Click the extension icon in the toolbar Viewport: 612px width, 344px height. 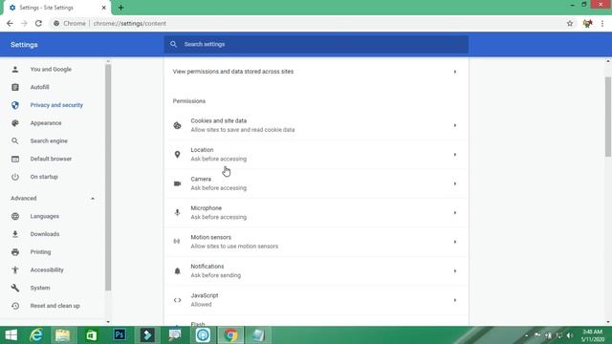pos(587,23)
